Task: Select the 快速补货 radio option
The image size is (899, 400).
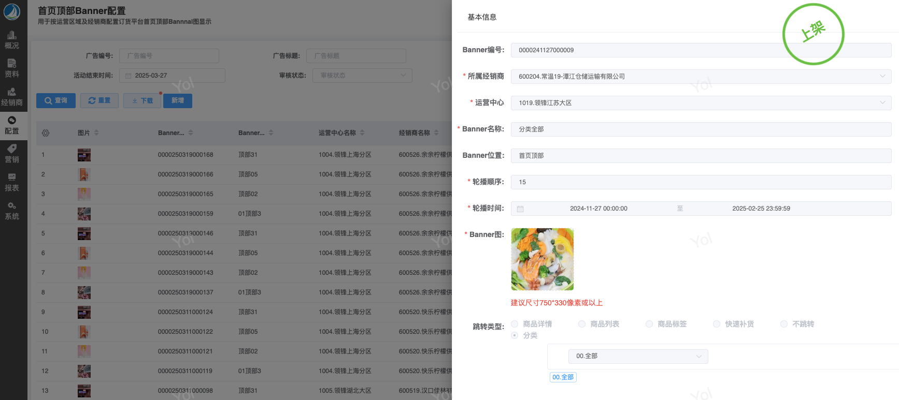Action: click(x=717, y=324)
